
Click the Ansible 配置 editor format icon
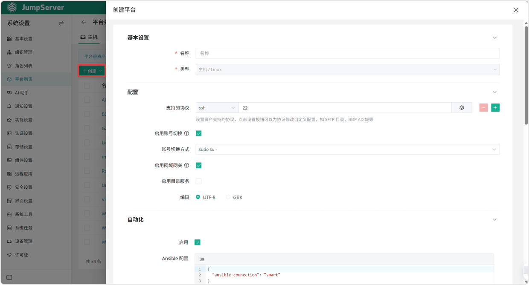[202, 259]
